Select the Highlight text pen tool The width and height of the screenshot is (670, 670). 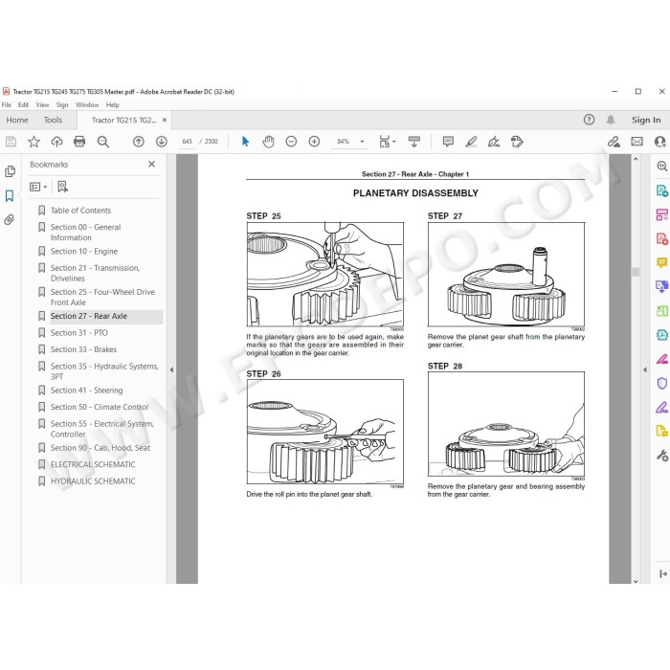click(471, 142)
